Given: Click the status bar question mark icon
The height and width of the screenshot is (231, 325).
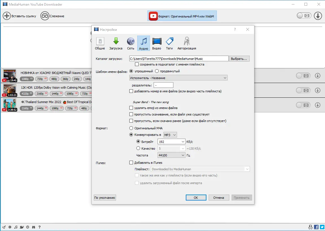Looking at the screenshot, I should pos(39,227).
